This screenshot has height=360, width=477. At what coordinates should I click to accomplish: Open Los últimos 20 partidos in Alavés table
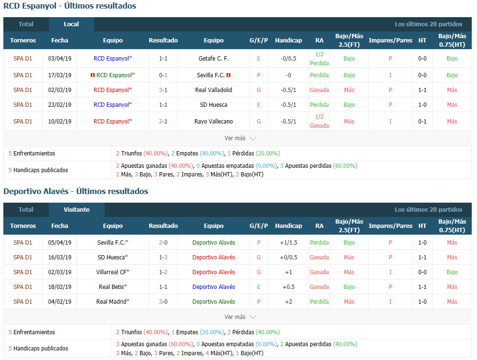point(428,210)
